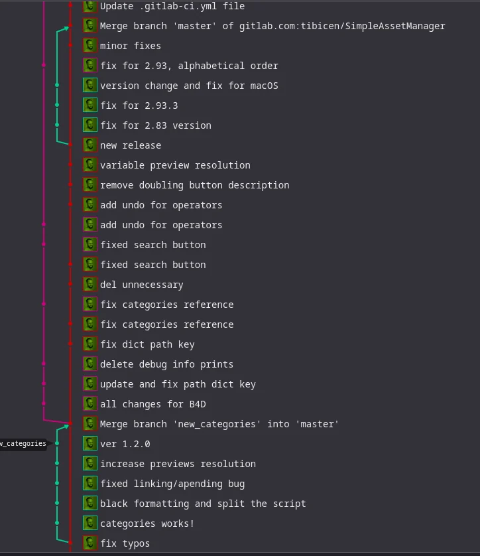Open commit 'fix for 2.93, alphabetical order'

click(x=189, y=66)
